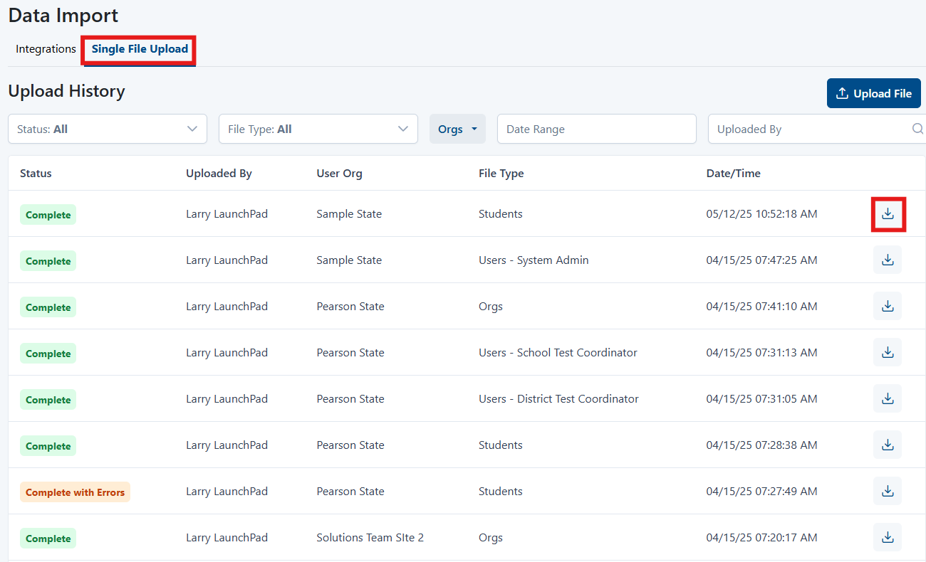Select the Single File Upload tab
Image resolution: width=926 pixels, height=562 pixels.
coord(140,49)
